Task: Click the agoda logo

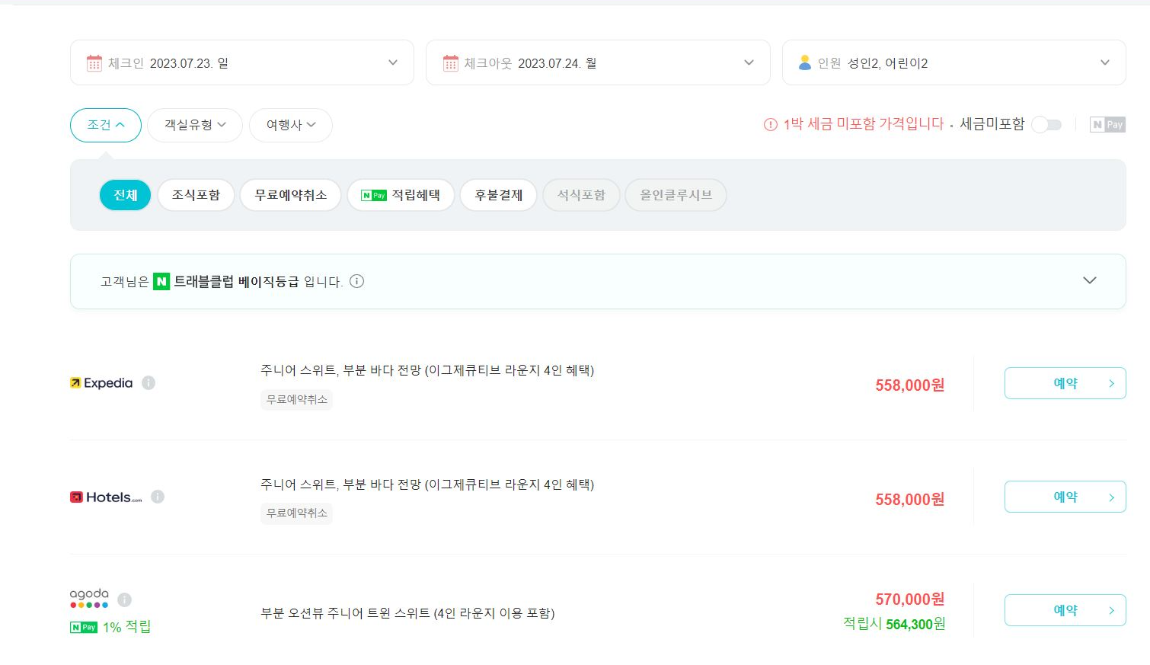Action: coord(89,598)
